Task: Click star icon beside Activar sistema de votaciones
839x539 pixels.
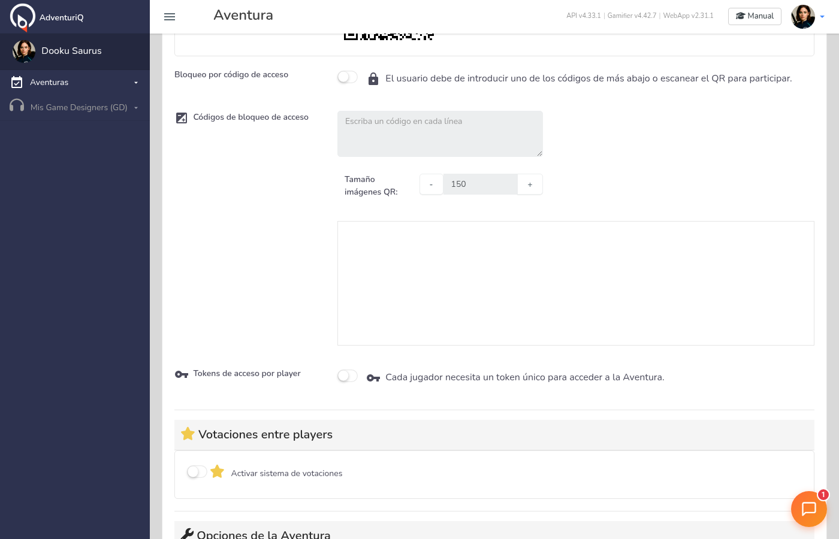Action: pos(218,472)
